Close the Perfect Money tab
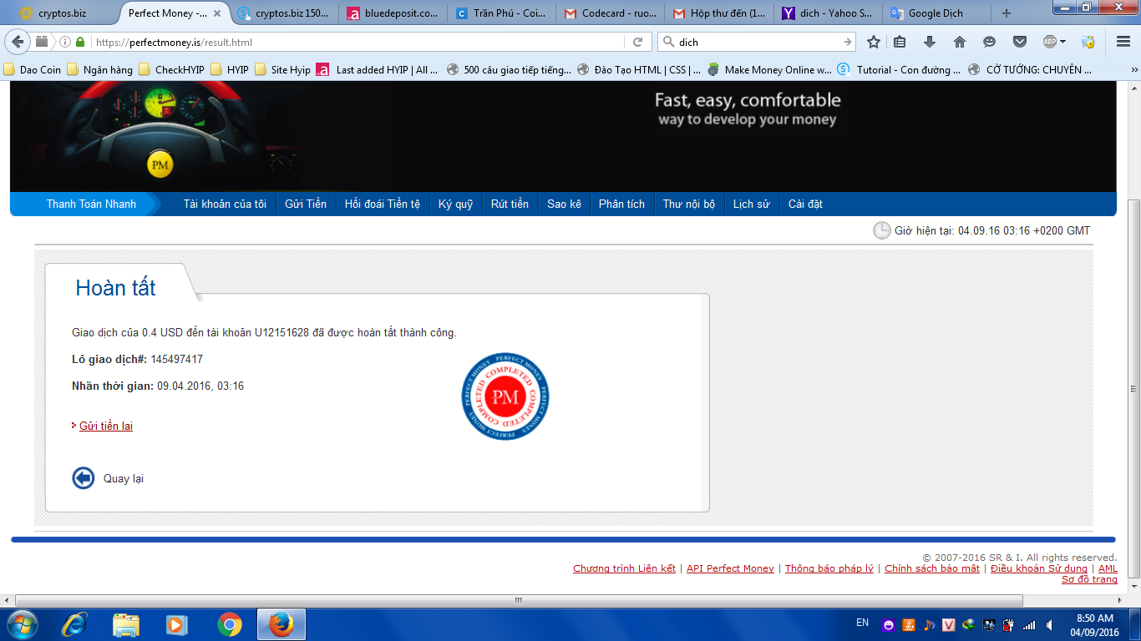This screenshot has height=641, width=1141. point(217,13)
